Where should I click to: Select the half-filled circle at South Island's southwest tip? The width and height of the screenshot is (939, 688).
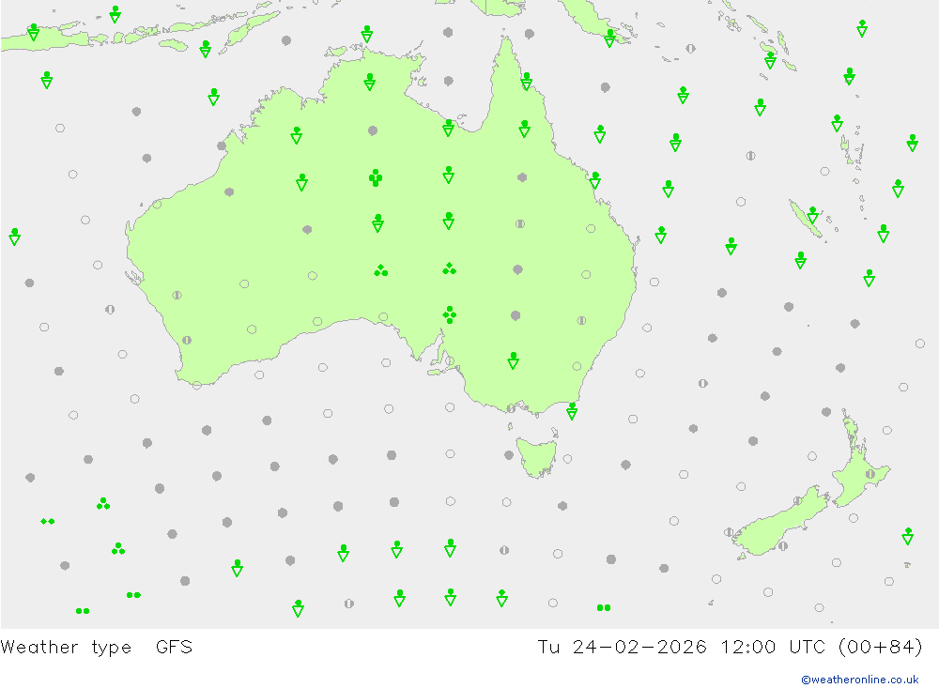(x=729, y=531)
